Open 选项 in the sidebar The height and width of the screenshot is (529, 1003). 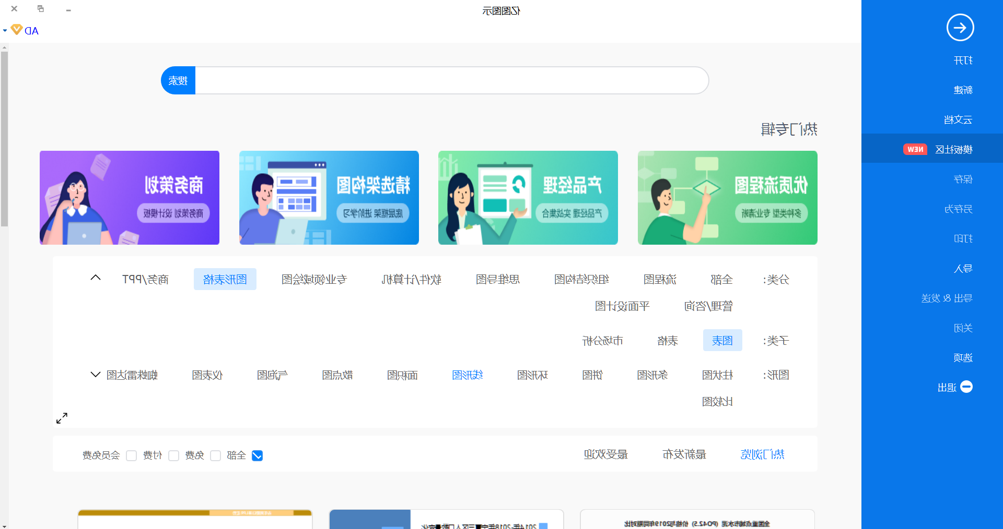pyautogui.click(x=963, y=357)
